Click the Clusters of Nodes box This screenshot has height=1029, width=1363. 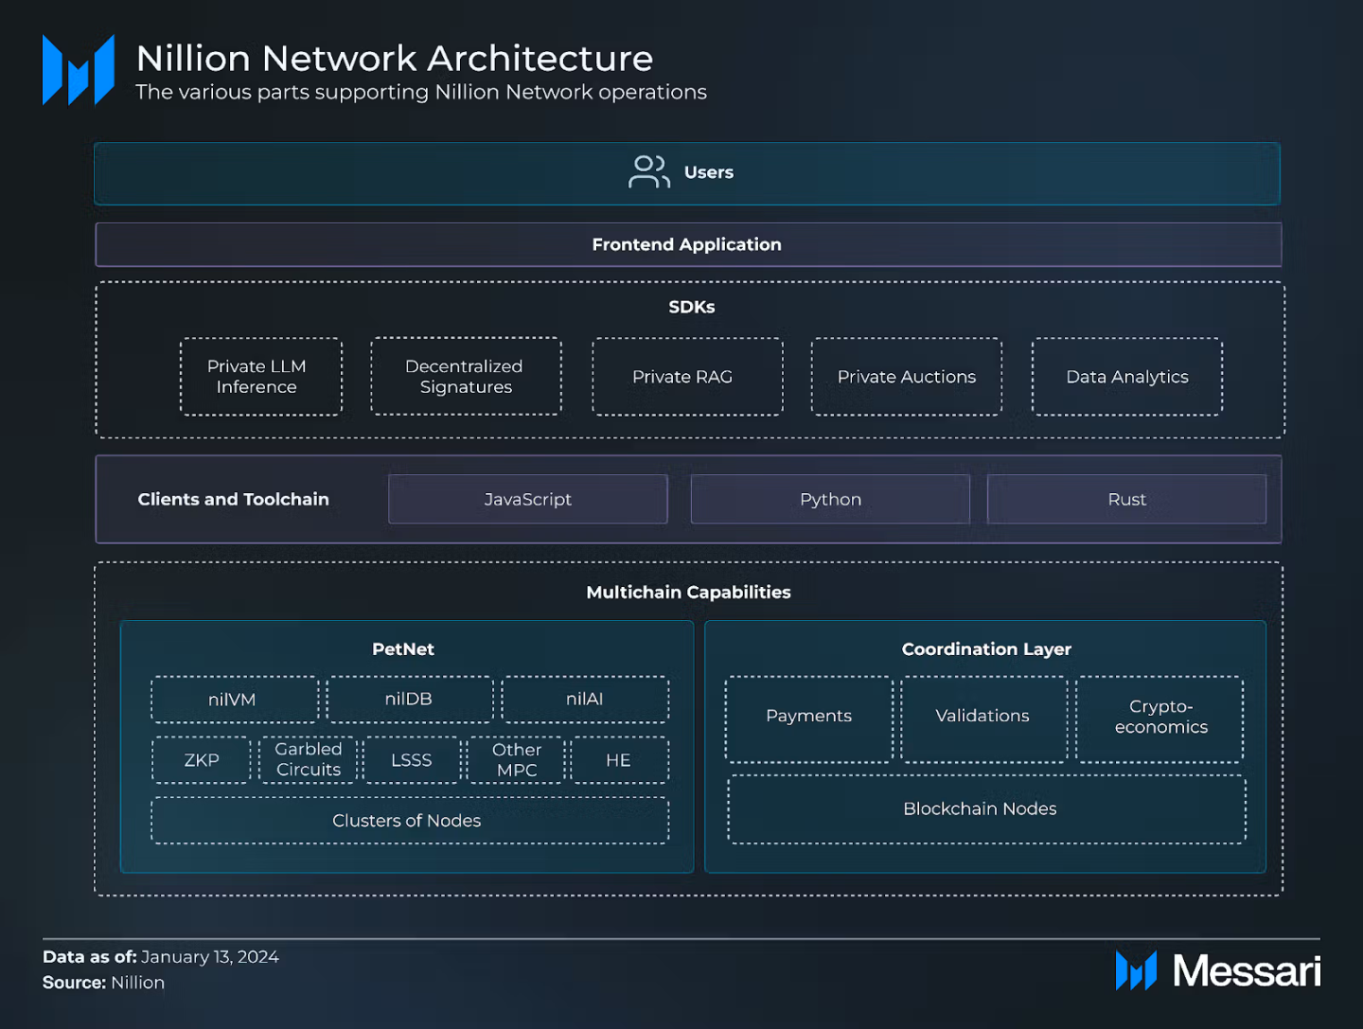pos(409,821)
